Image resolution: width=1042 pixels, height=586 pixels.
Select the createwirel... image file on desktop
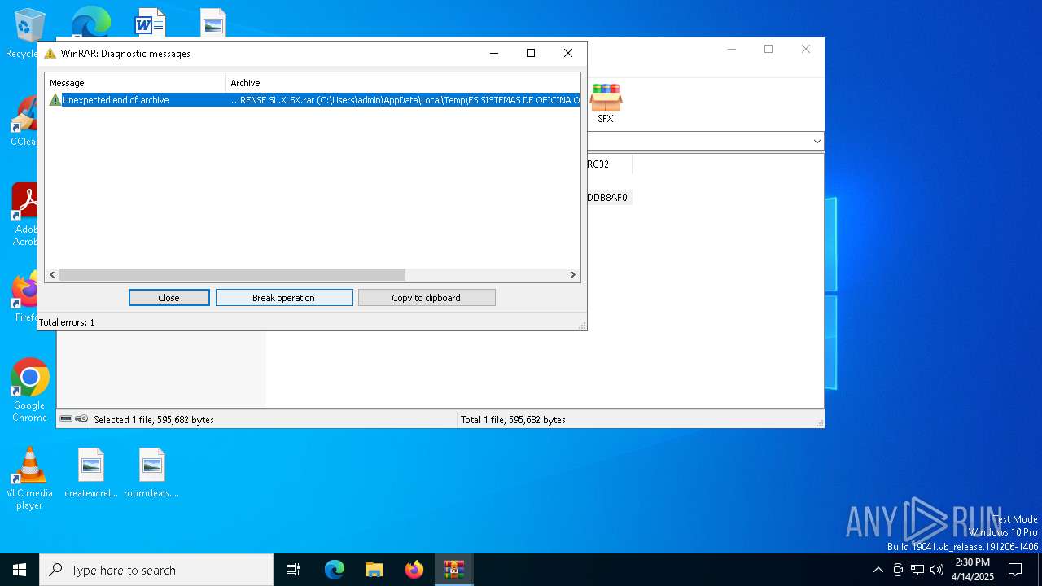tap(91, 473)
